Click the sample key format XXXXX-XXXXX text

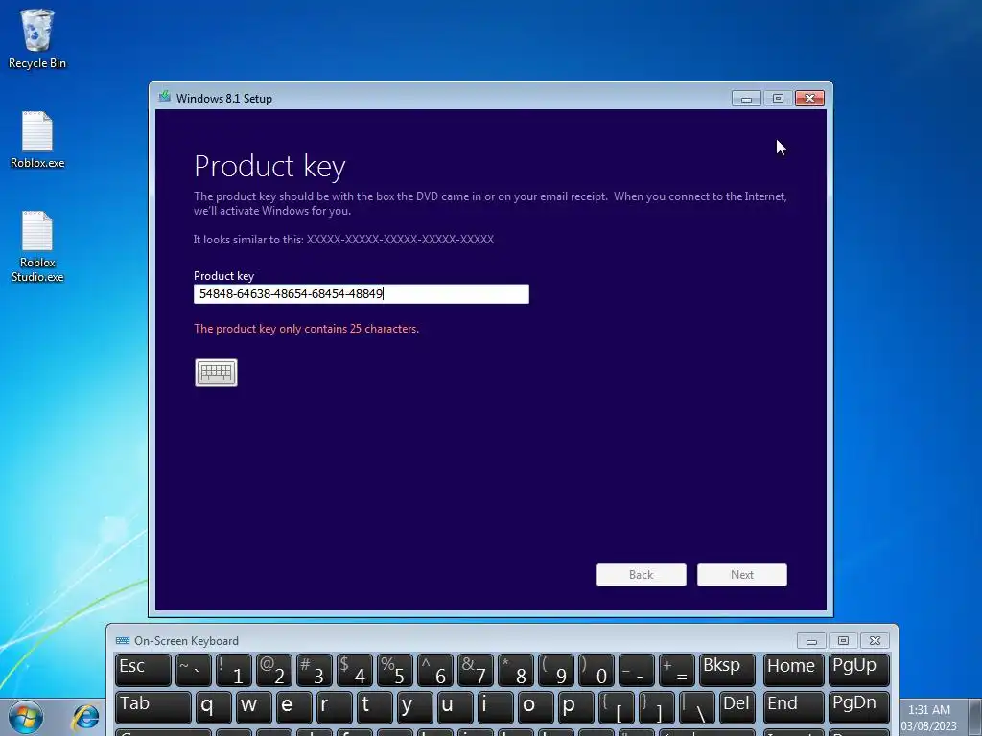(400, 239)
